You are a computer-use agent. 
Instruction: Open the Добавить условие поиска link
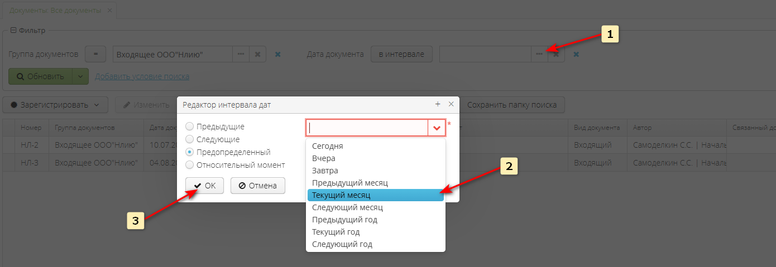142,76
